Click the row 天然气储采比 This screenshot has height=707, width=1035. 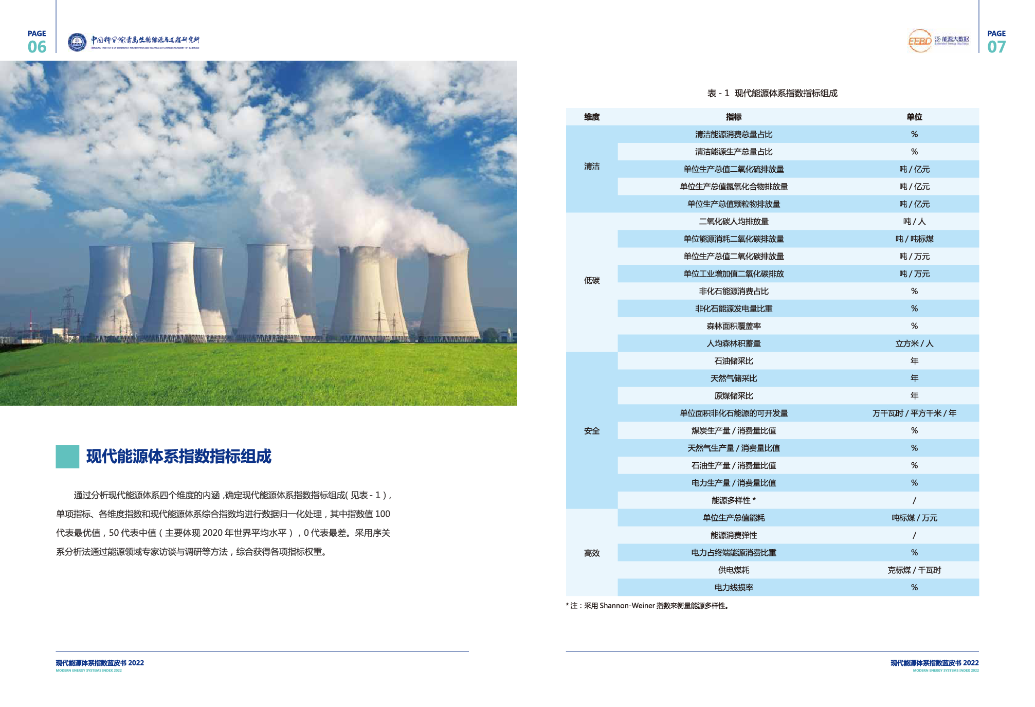(798, 378)
